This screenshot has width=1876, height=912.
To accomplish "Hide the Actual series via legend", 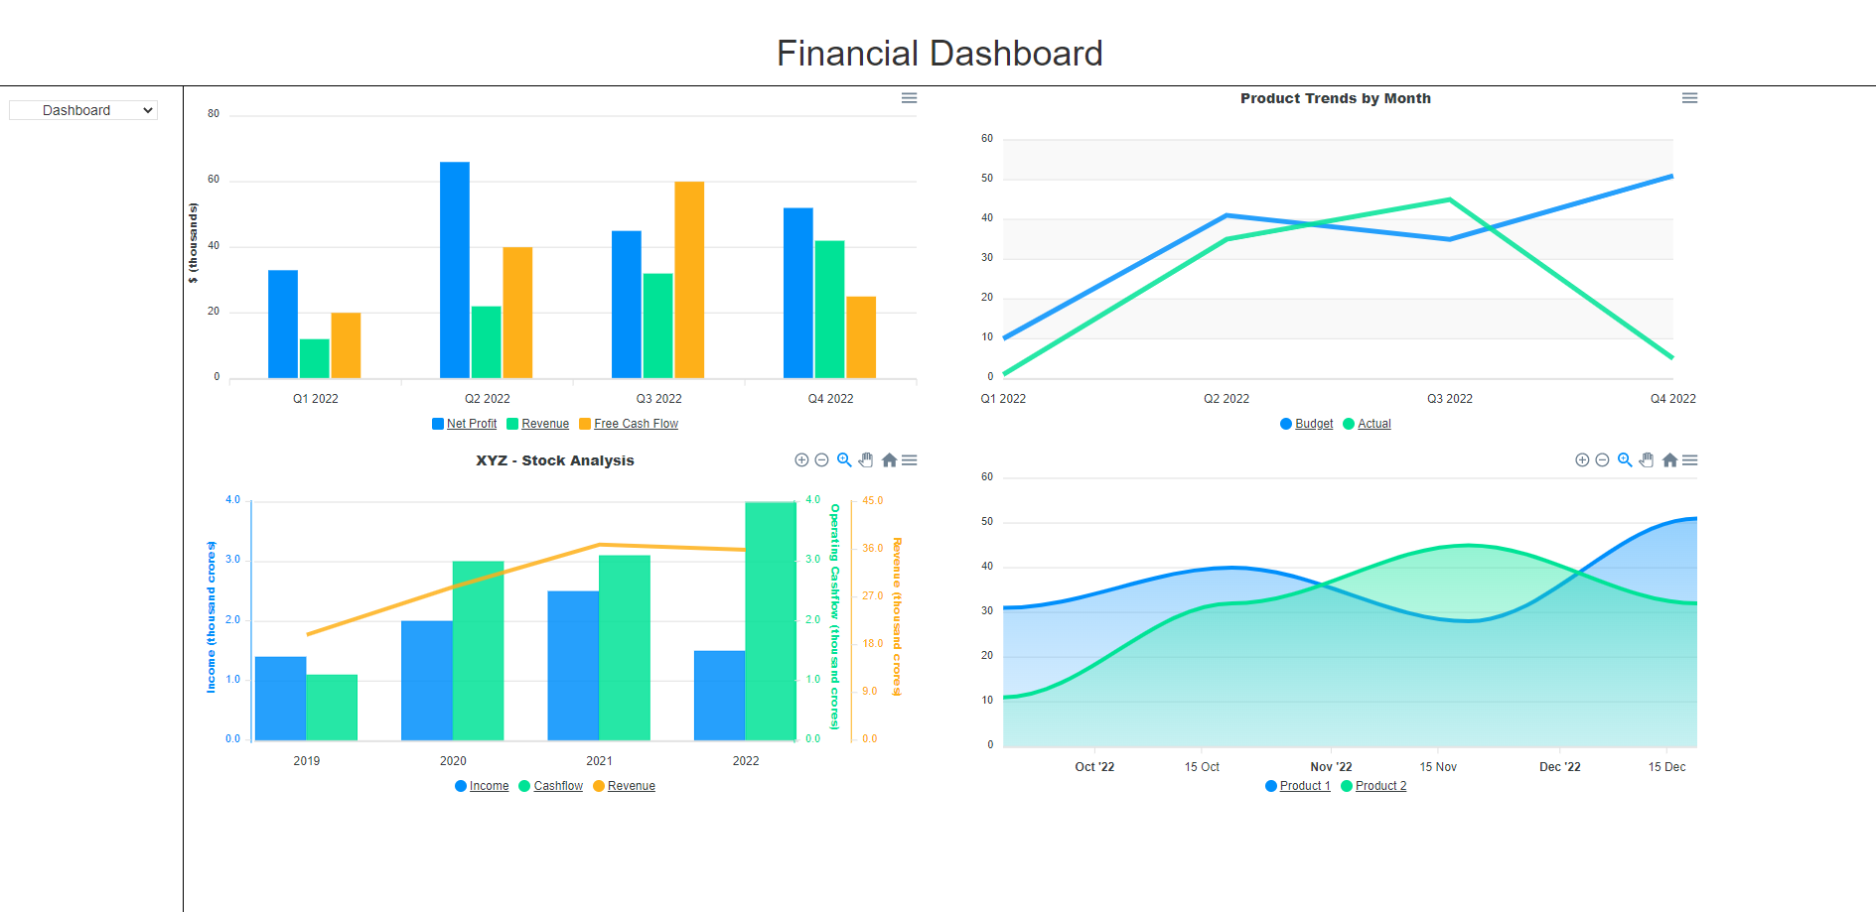I will (1367, 424).
